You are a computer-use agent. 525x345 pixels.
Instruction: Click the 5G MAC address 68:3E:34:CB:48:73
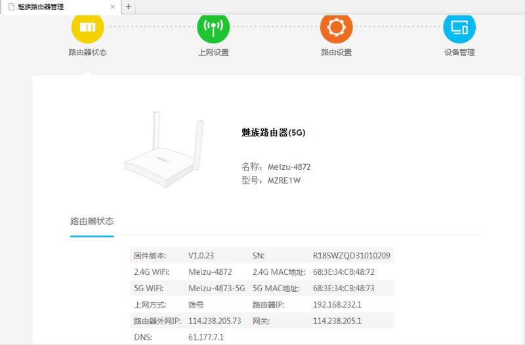coord(344,288)
